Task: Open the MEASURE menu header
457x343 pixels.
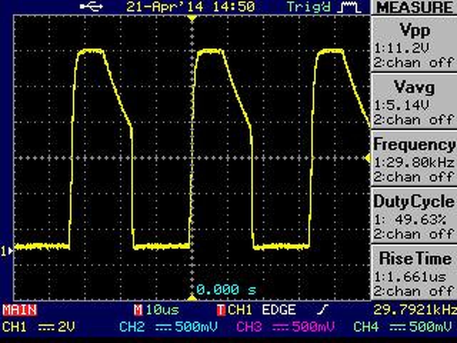Action: (415, 8)
